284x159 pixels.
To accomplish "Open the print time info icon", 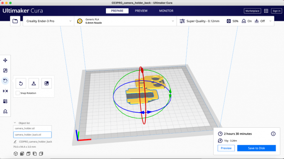I will (x=273, y=134).
